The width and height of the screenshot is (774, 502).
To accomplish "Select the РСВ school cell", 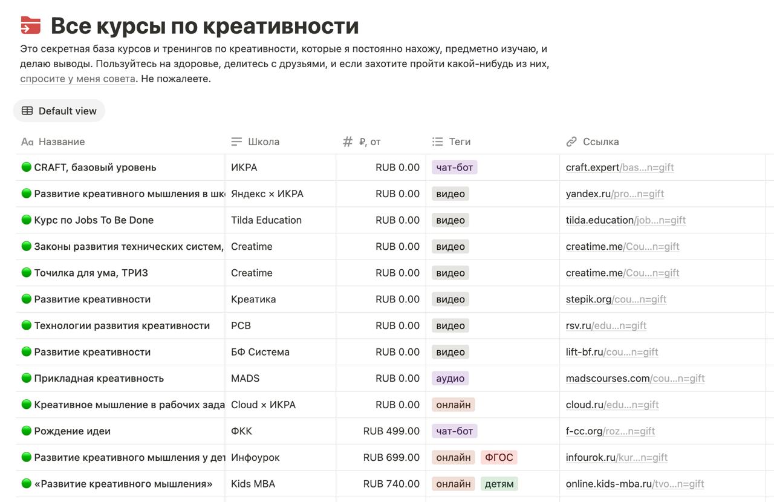I will [281, 325].
